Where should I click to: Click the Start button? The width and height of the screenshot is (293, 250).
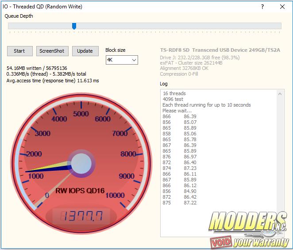pos(20,51)
